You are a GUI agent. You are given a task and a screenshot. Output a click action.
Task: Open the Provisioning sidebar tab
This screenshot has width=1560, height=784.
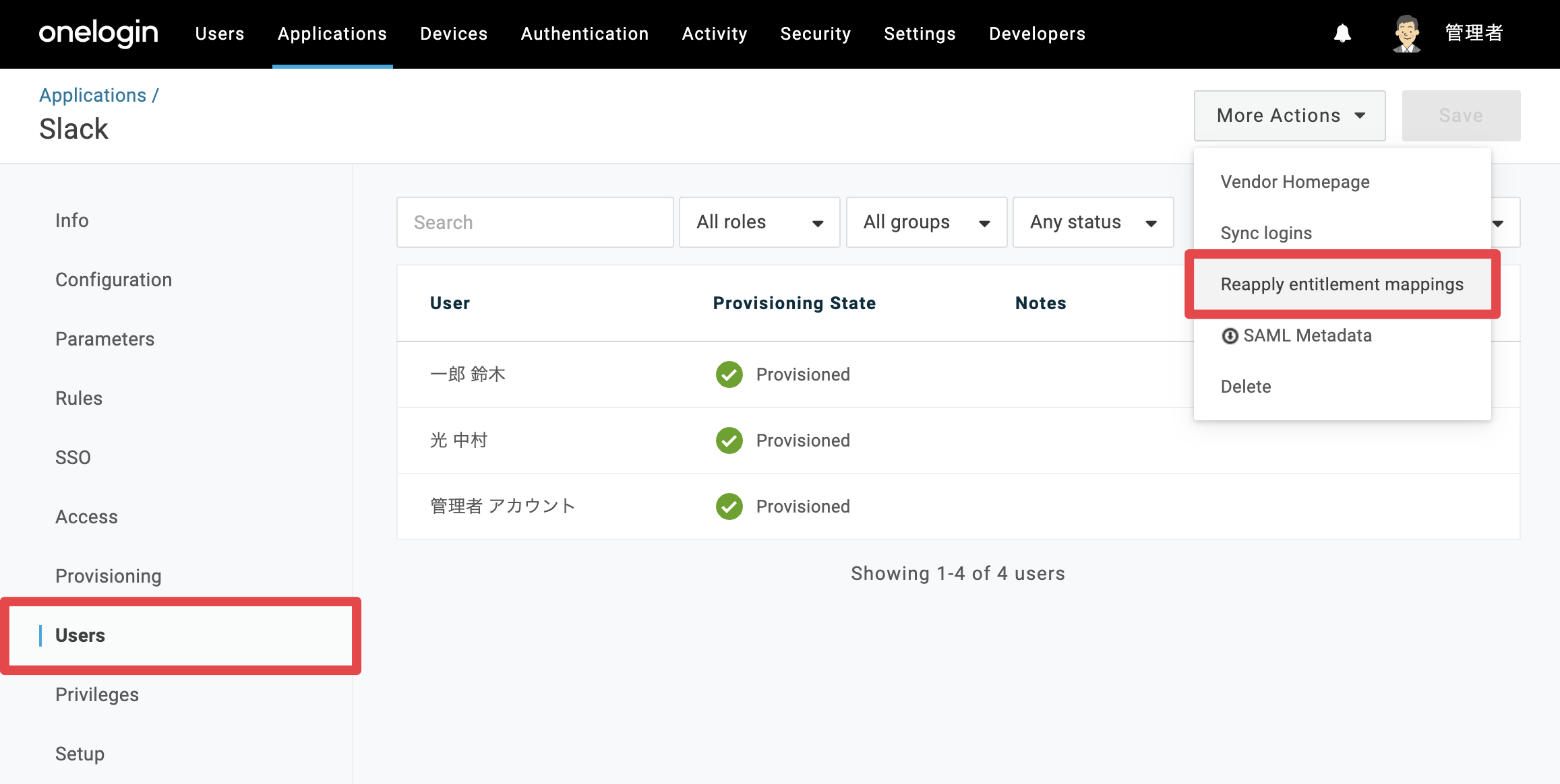109,577
